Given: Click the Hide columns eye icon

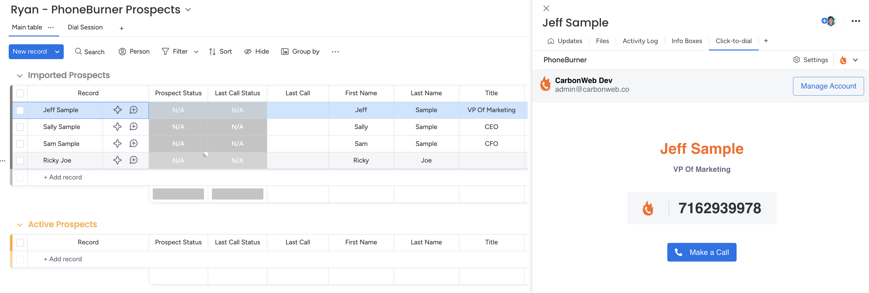Looking at the screenshot, I should pos(248,52).
